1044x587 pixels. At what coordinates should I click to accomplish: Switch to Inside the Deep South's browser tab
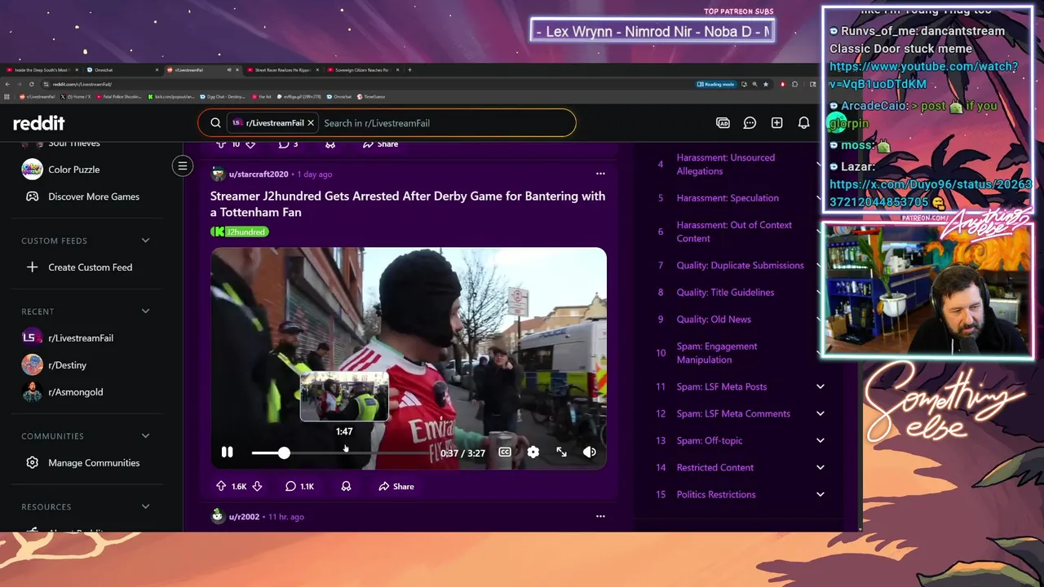point(41,70)
